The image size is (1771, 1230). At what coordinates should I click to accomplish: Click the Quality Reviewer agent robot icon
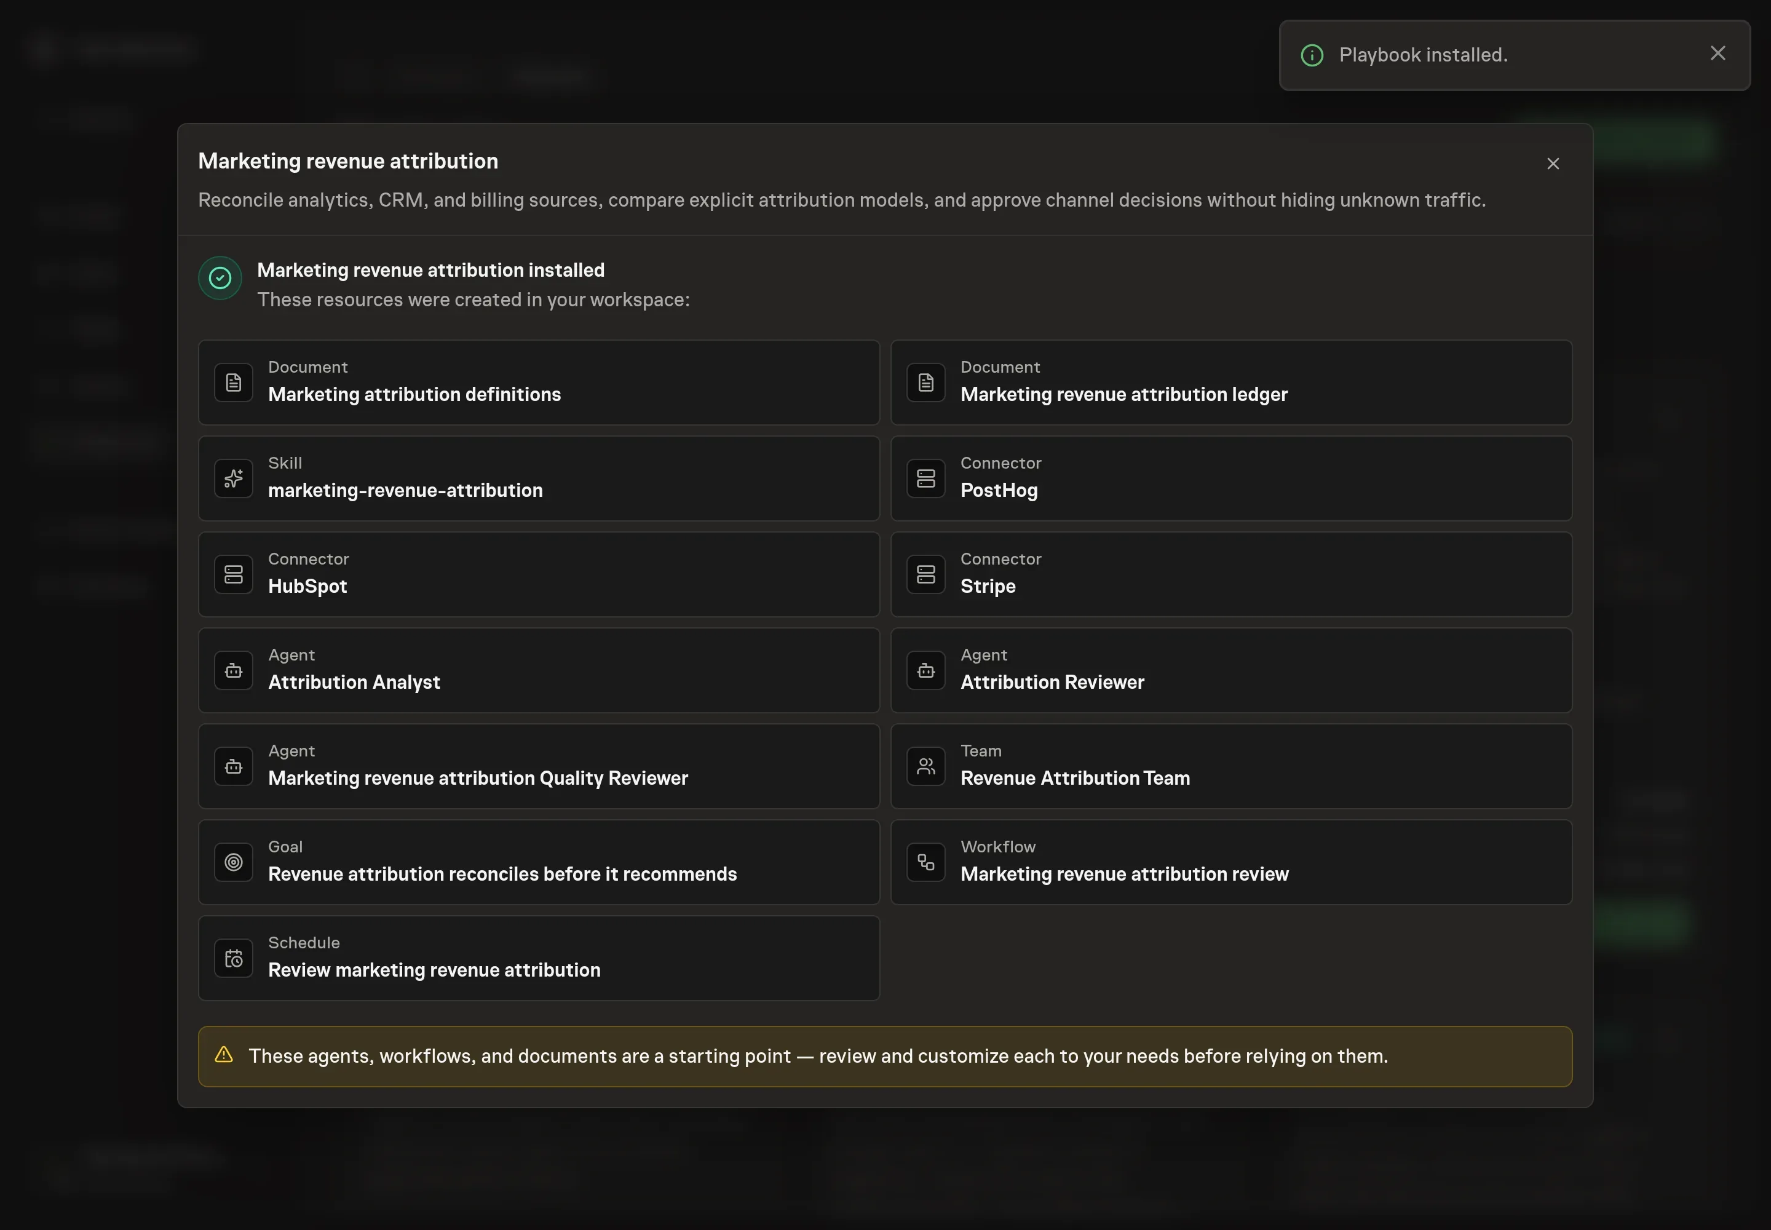(234, 766)
